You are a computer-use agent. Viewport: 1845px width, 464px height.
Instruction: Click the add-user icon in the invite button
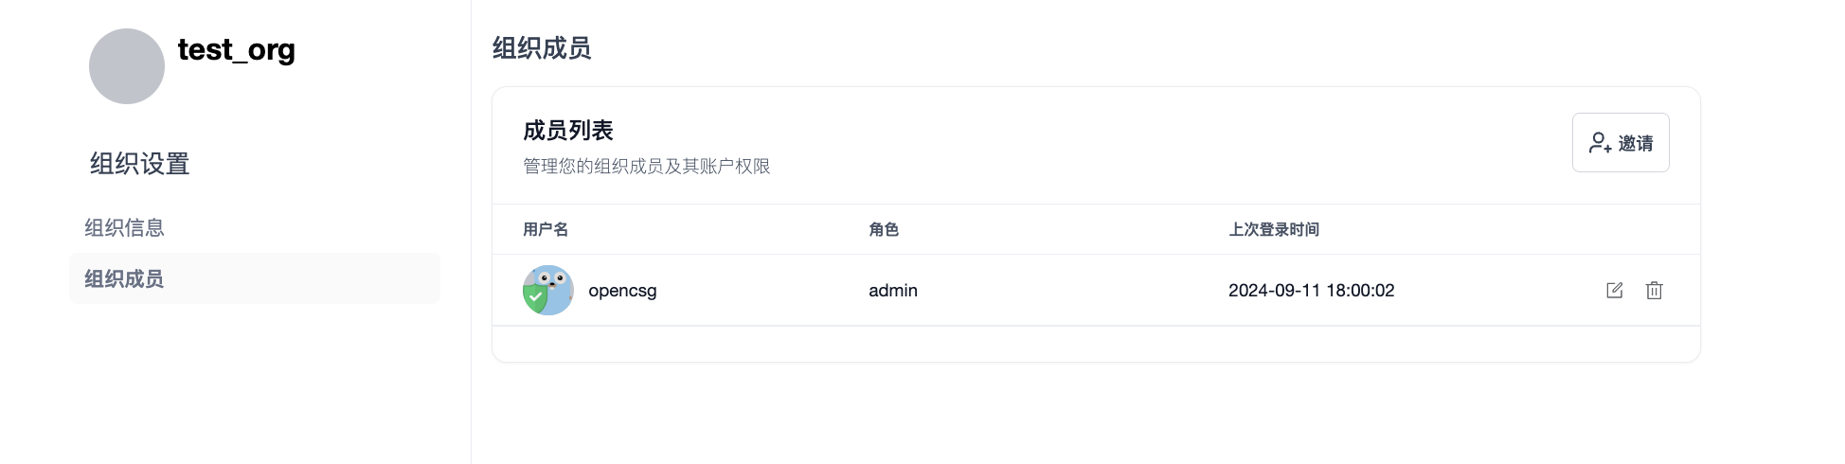click(x=1600, y=143)
